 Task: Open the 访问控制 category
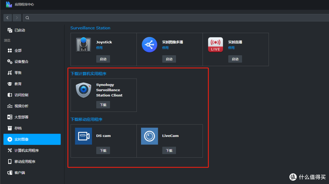pyautogui.click(x=32, y=95)
